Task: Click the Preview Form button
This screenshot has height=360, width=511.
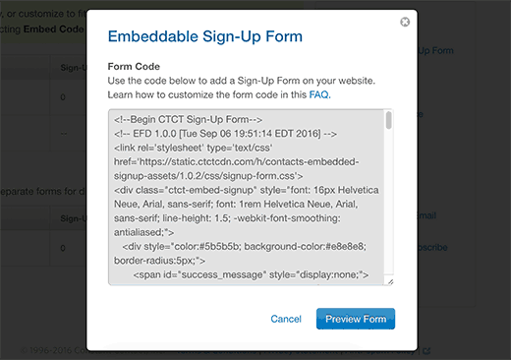Action: coord(356,319)
